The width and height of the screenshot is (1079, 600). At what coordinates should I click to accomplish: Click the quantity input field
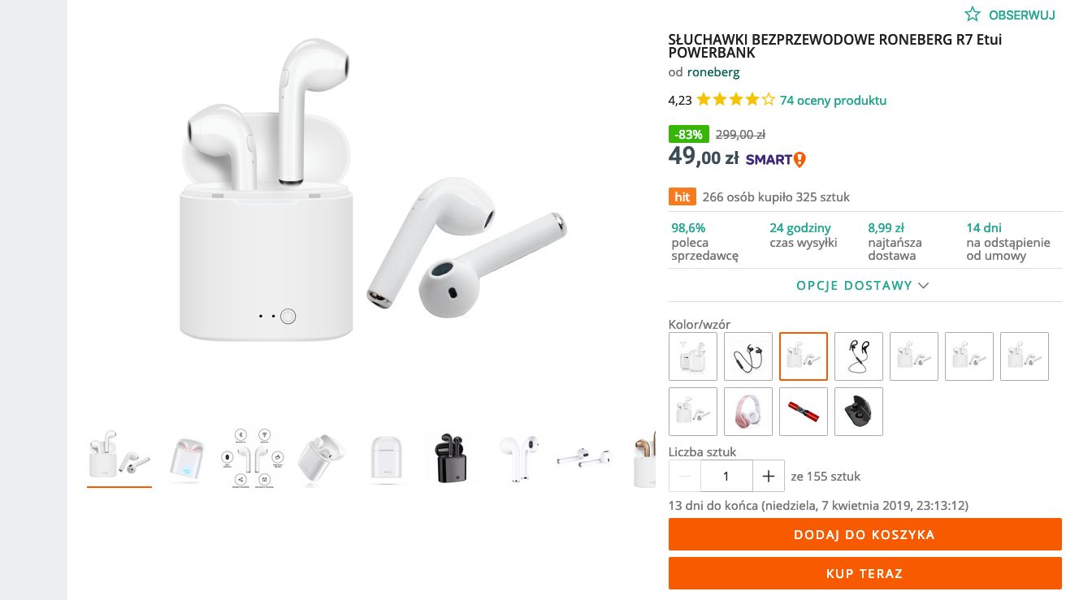[x=726, y=476]
